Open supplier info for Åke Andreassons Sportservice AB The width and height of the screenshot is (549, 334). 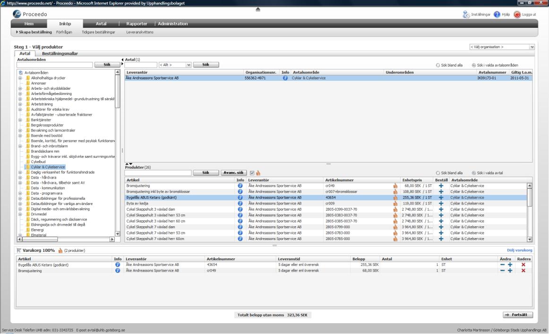285,78
